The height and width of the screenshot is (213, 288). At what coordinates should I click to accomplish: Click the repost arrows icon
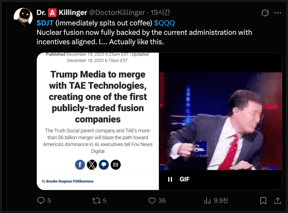[x=96, y=201]
